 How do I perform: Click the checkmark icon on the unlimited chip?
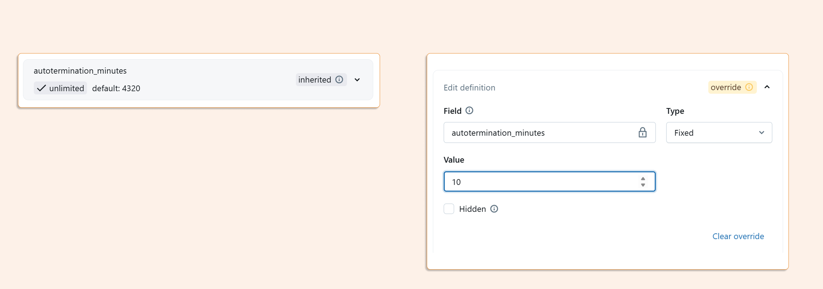41,88
